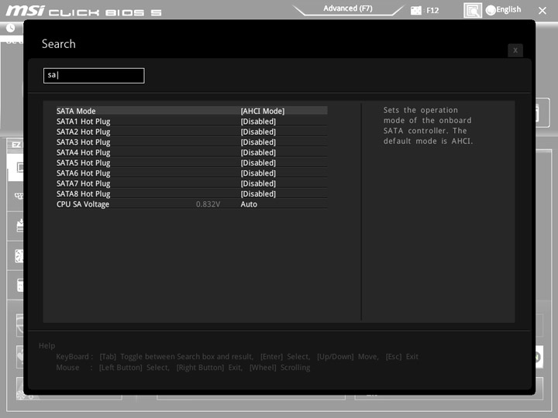Open the [AHCI Mode] value dropdown

tap(262, 111)
